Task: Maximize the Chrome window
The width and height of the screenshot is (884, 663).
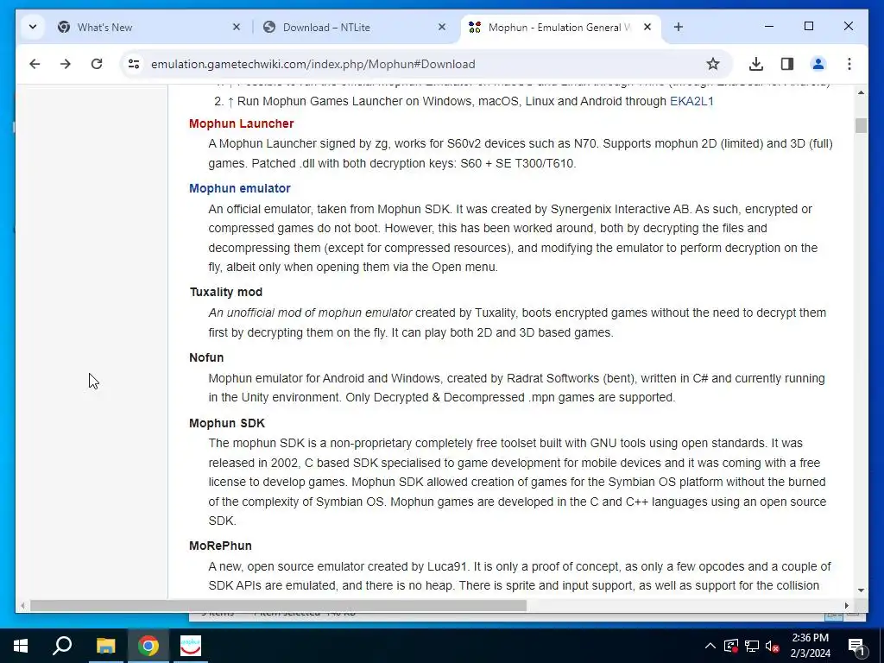Action: coord(808,27)
